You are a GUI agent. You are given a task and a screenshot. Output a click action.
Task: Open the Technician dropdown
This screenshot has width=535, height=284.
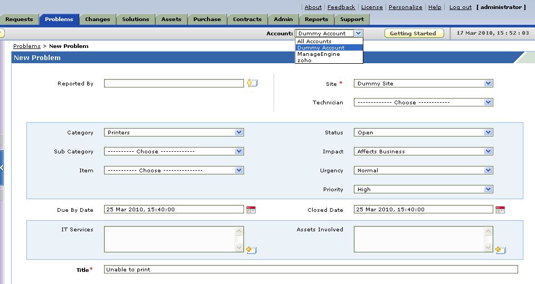(x=423, y=102)
